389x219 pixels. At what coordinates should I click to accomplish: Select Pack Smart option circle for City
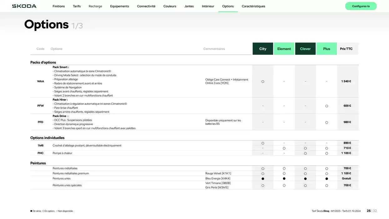point(263,82)
